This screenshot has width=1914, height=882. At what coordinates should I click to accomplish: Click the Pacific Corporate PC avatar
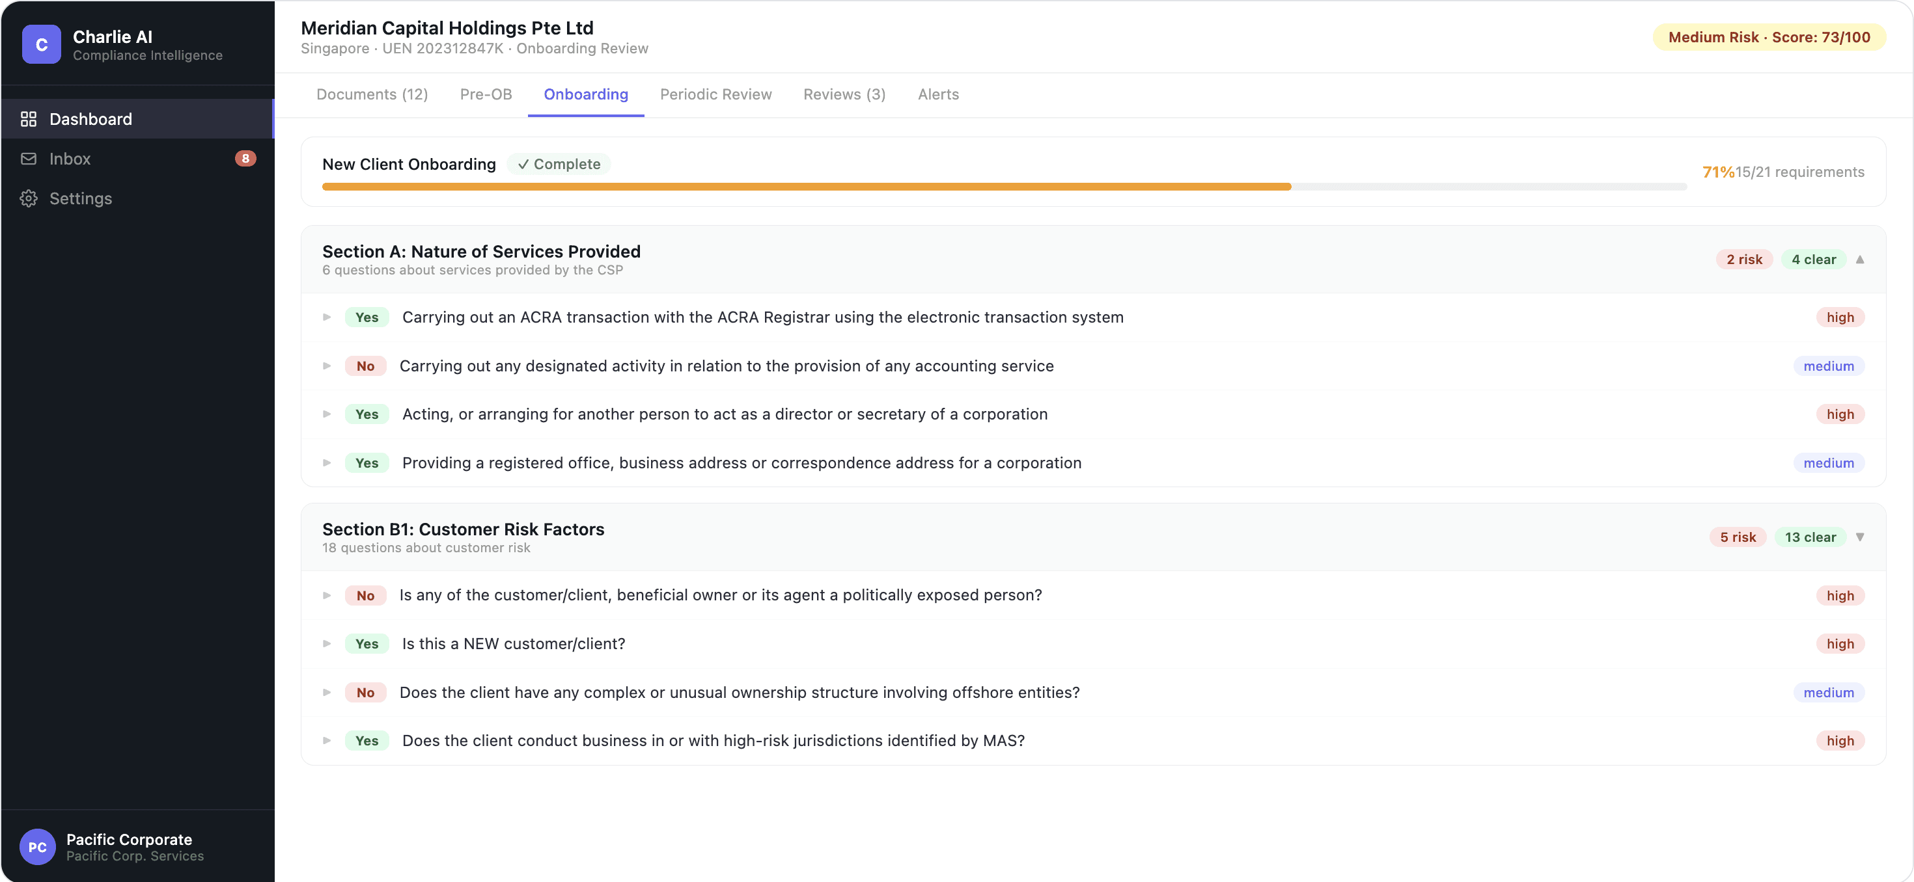point(37,846)
